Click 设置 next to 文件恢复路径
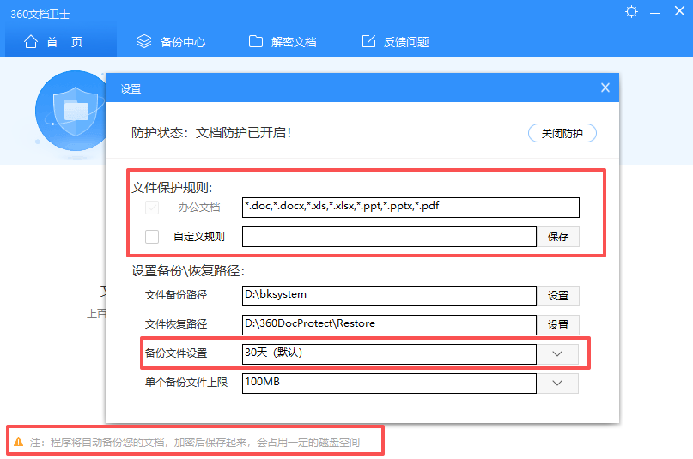The width and height of the screenshot is (693, 459). [x=558, y=325]
